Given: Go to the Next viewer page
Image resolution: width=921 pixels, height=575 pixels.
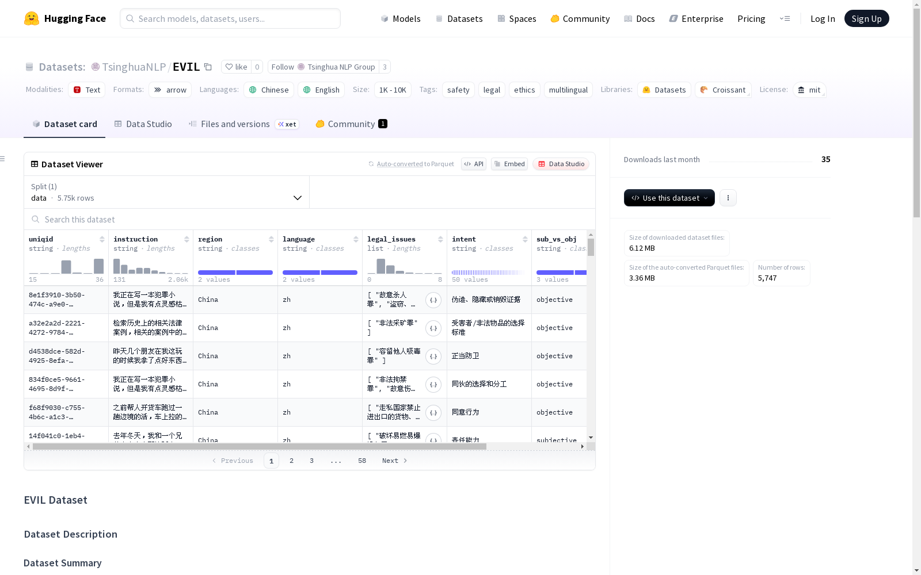Looking at the screenshot, I should click(395, 461).
